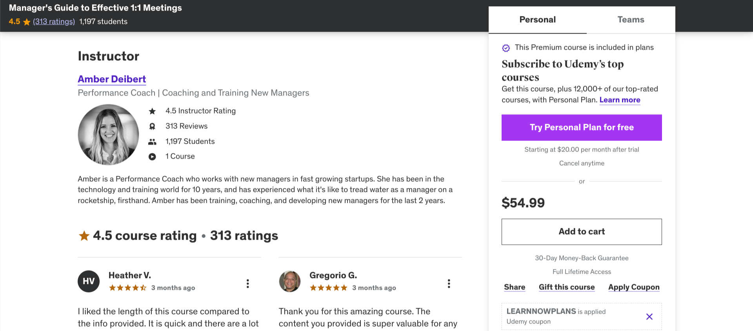This screenshot has width=753, height=331.
Task: Click the course play icon
Action: [x=152, y=157]
